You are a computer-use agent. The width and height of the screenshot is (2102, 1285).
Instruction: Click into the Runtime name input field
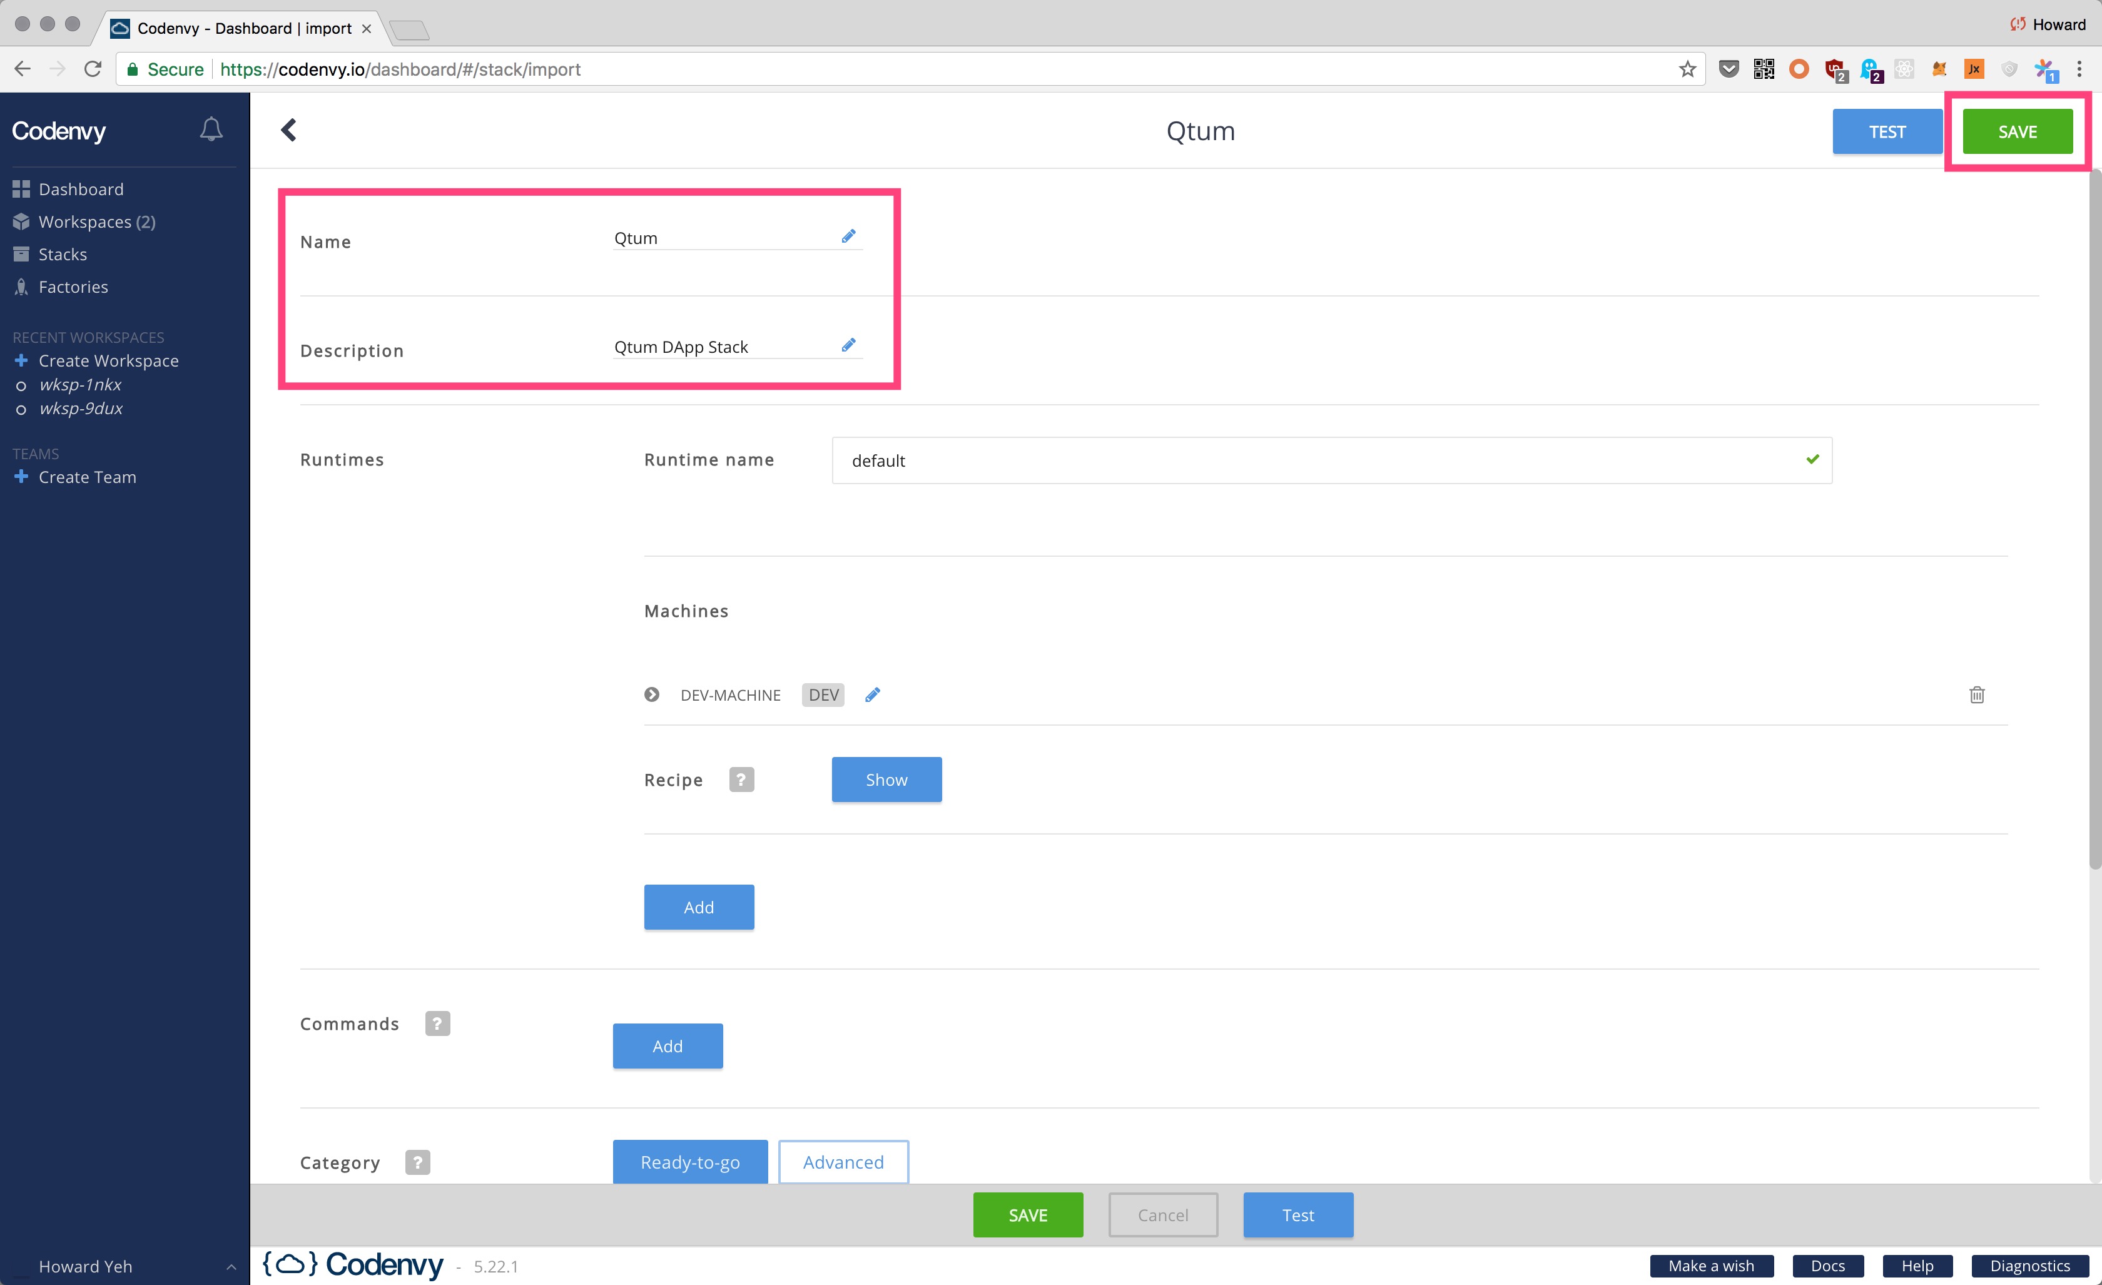[x=1332, y=460]
